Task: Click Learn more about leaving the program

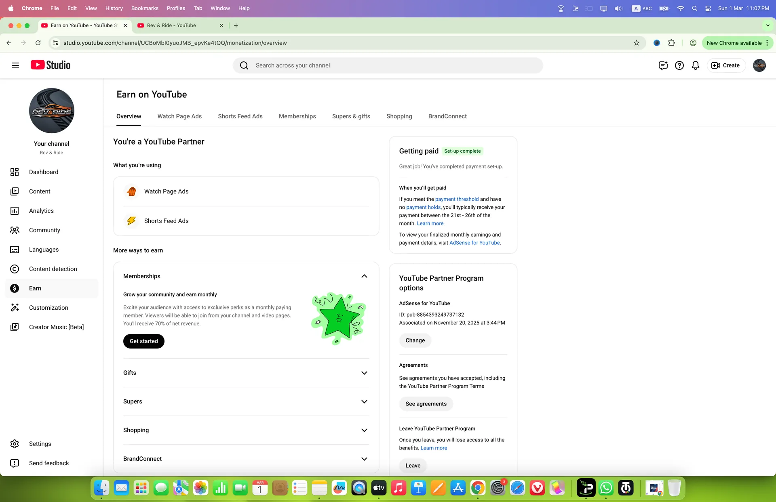Action: (434, 448)
